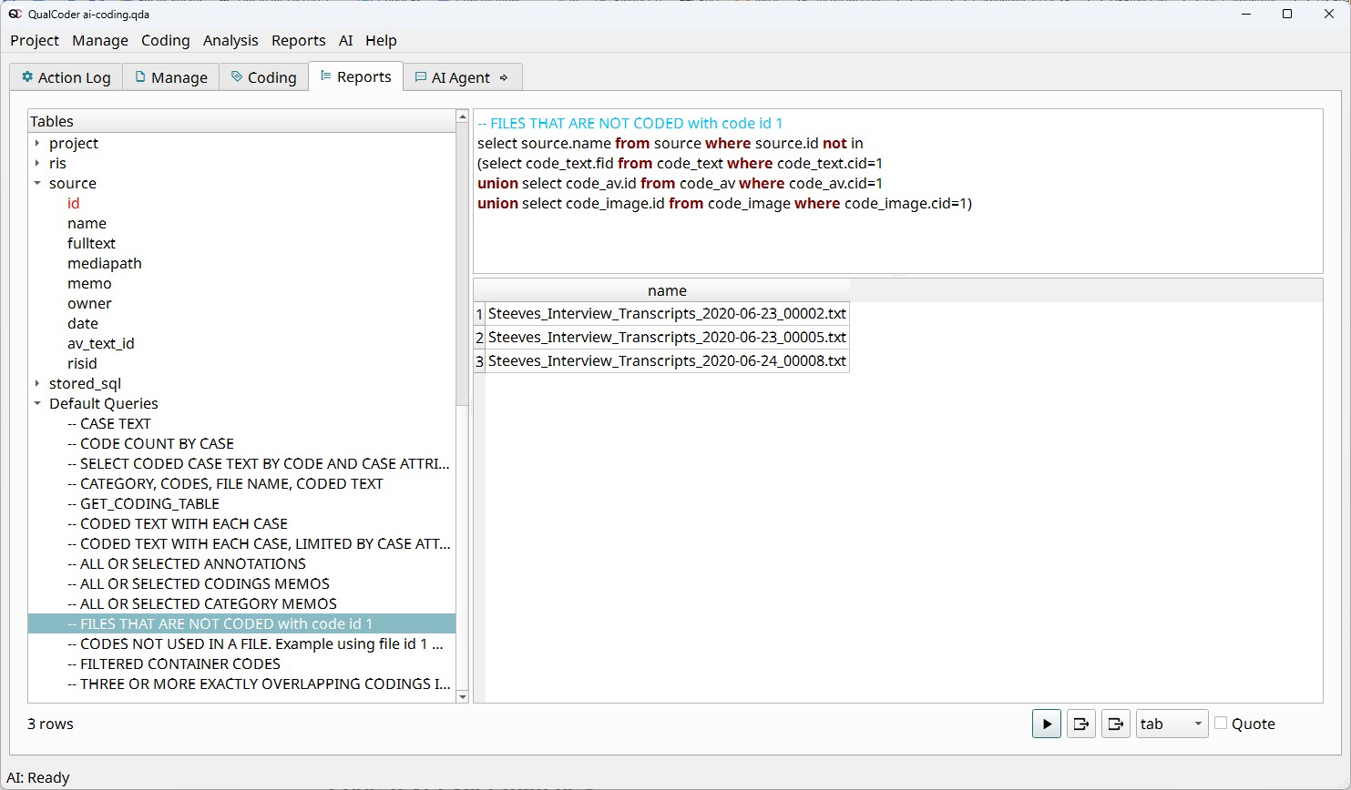Click result cell ending 00005.txt
This screenshot has width=1351, height=790.
click(667, 337)
